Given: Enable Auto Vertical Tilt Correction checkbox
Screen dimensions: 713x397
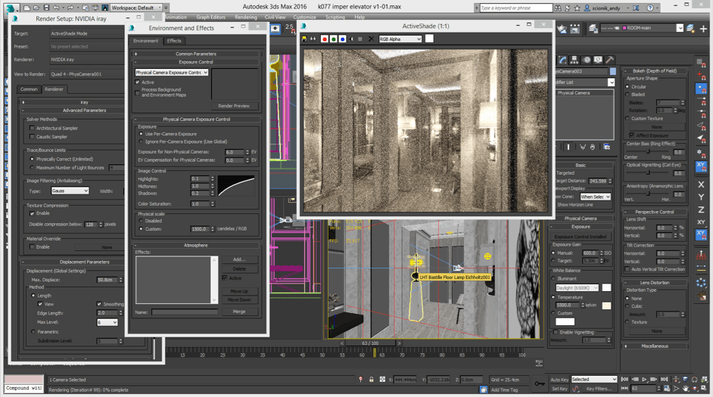Looking at the screenshot, I should pyautogui.click(x=627, y=269).
